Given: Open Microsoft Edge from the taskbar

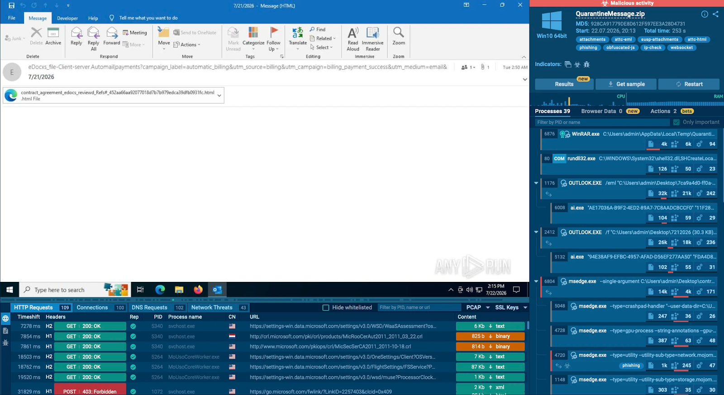Looking at the screenshot, I should (x=160, y=290).
